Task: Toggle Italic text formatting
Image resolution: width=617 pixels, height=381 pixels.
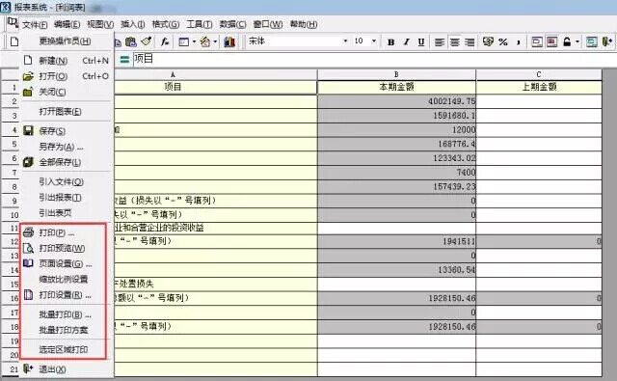Action: pos(407,42)
